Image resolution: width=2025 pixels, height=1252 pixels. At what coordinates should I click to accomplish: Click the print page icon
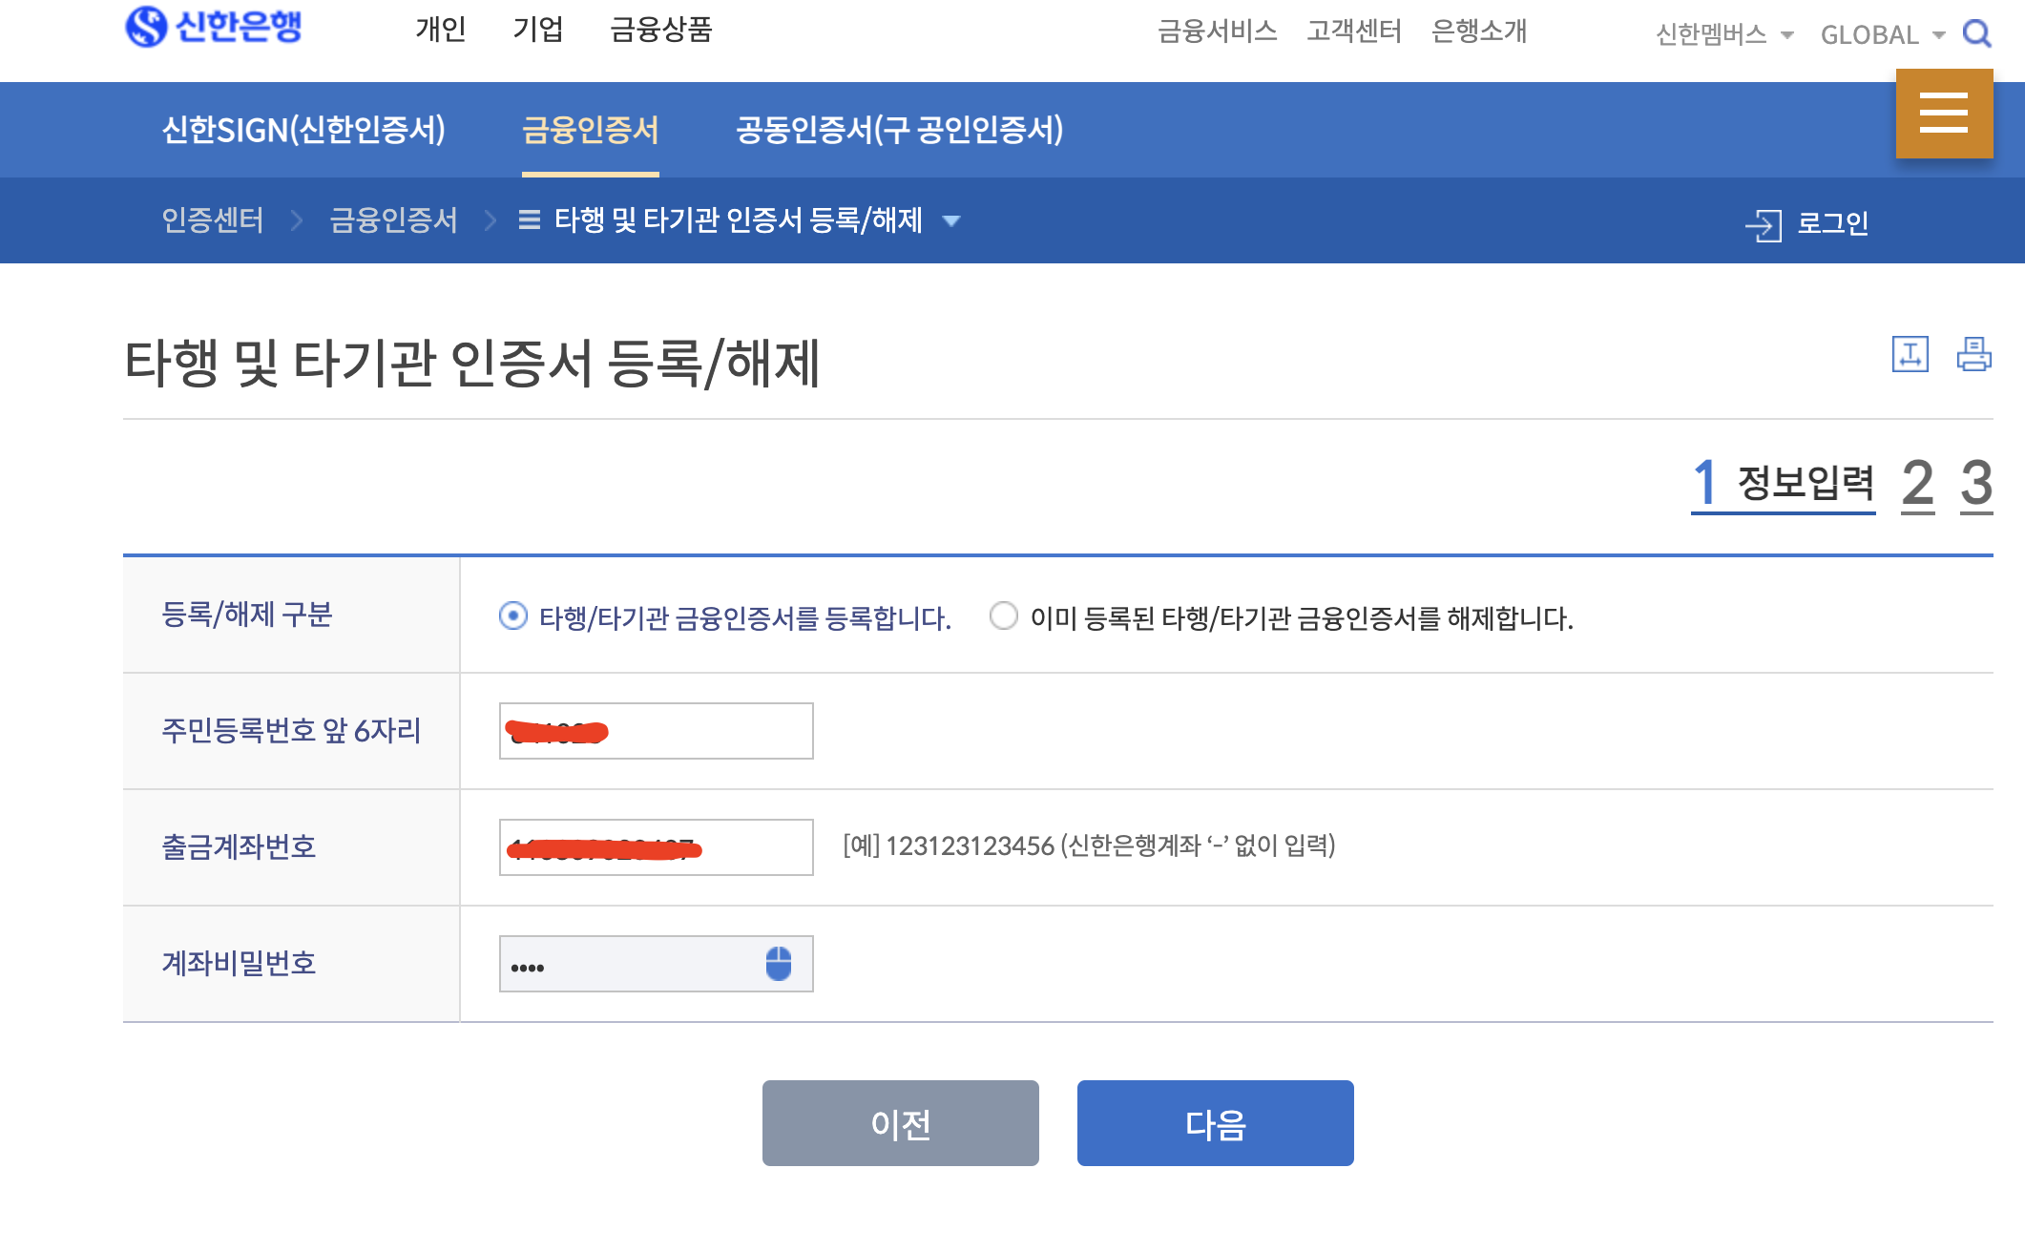pos(1973,354)
